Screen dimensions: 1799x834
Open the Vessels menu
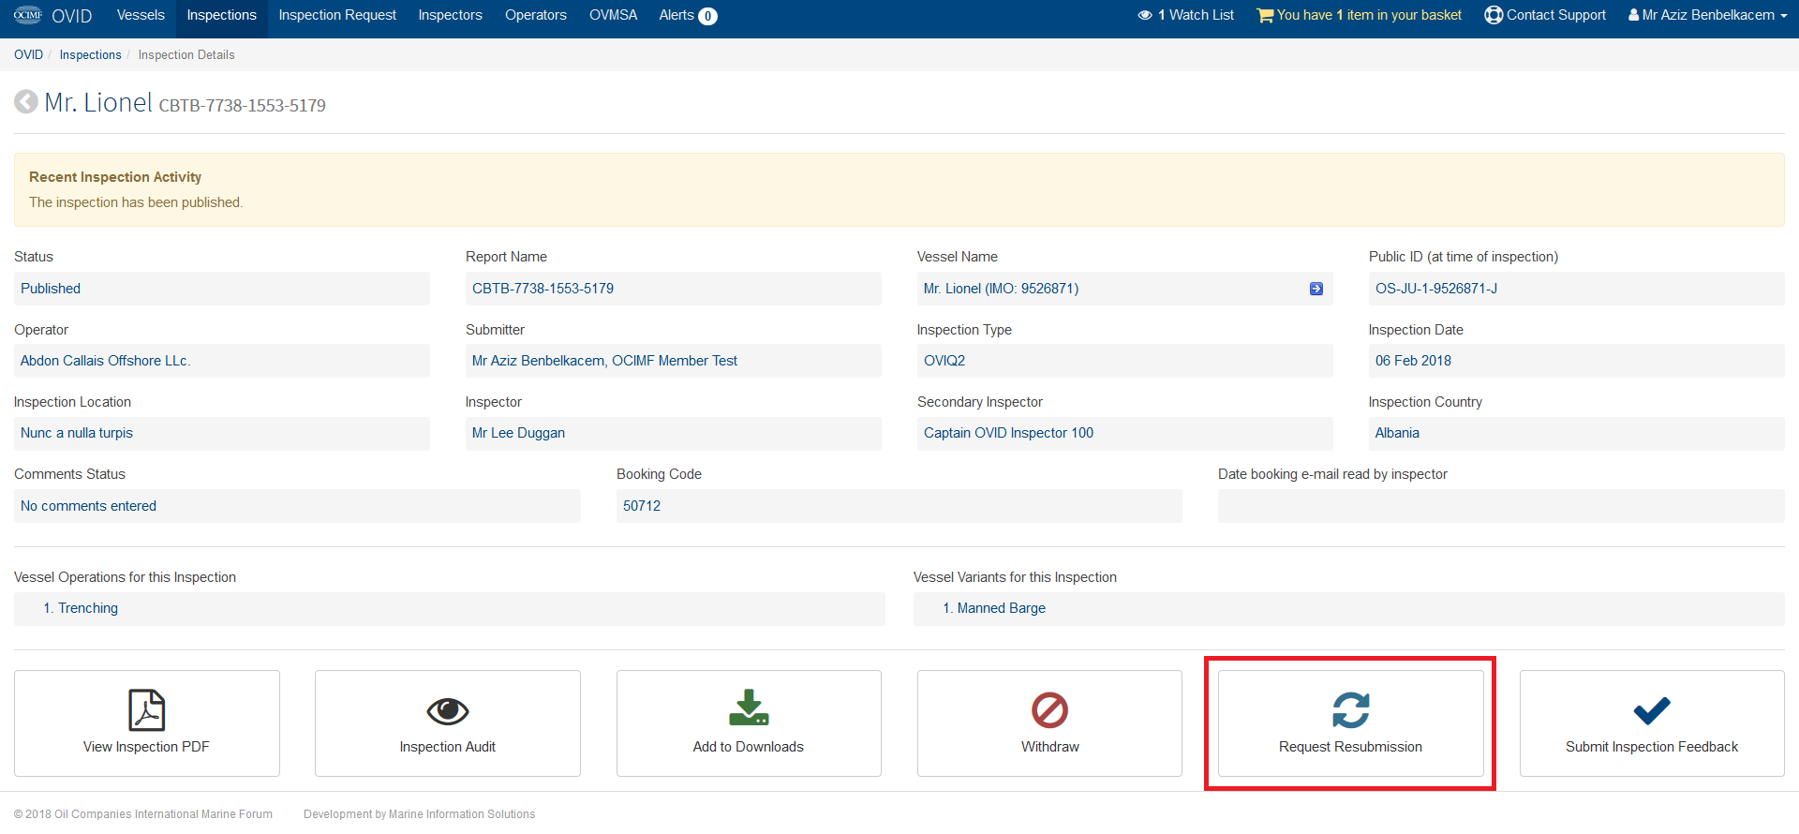click(141, 15)
